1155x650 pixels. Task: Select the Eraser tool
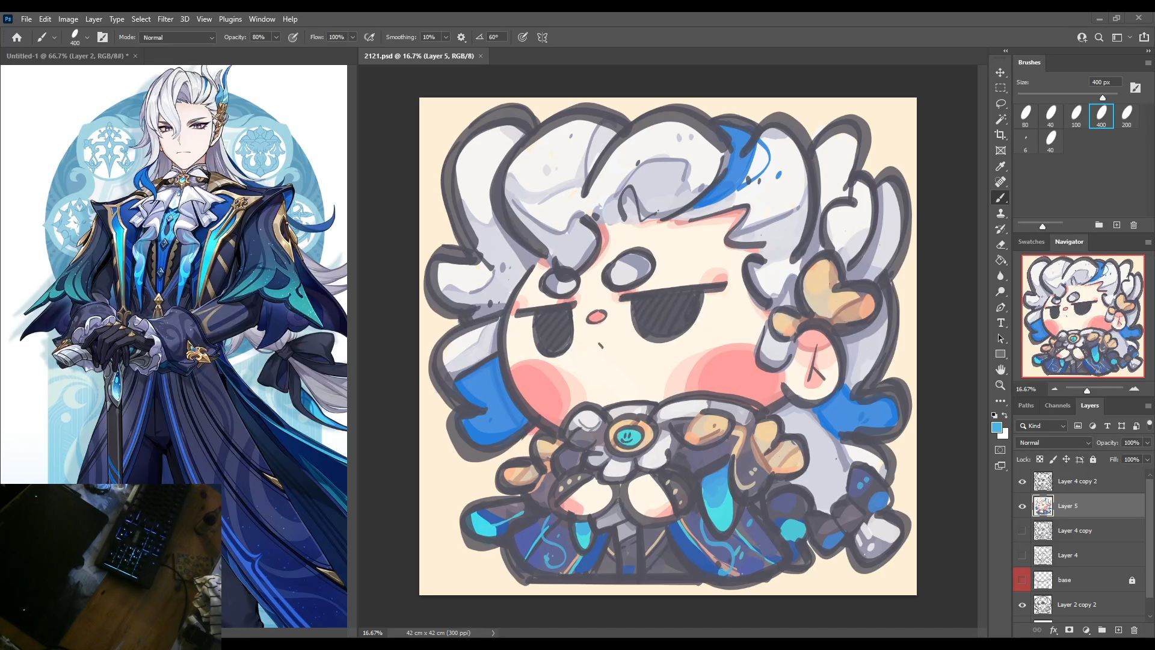1000,244
